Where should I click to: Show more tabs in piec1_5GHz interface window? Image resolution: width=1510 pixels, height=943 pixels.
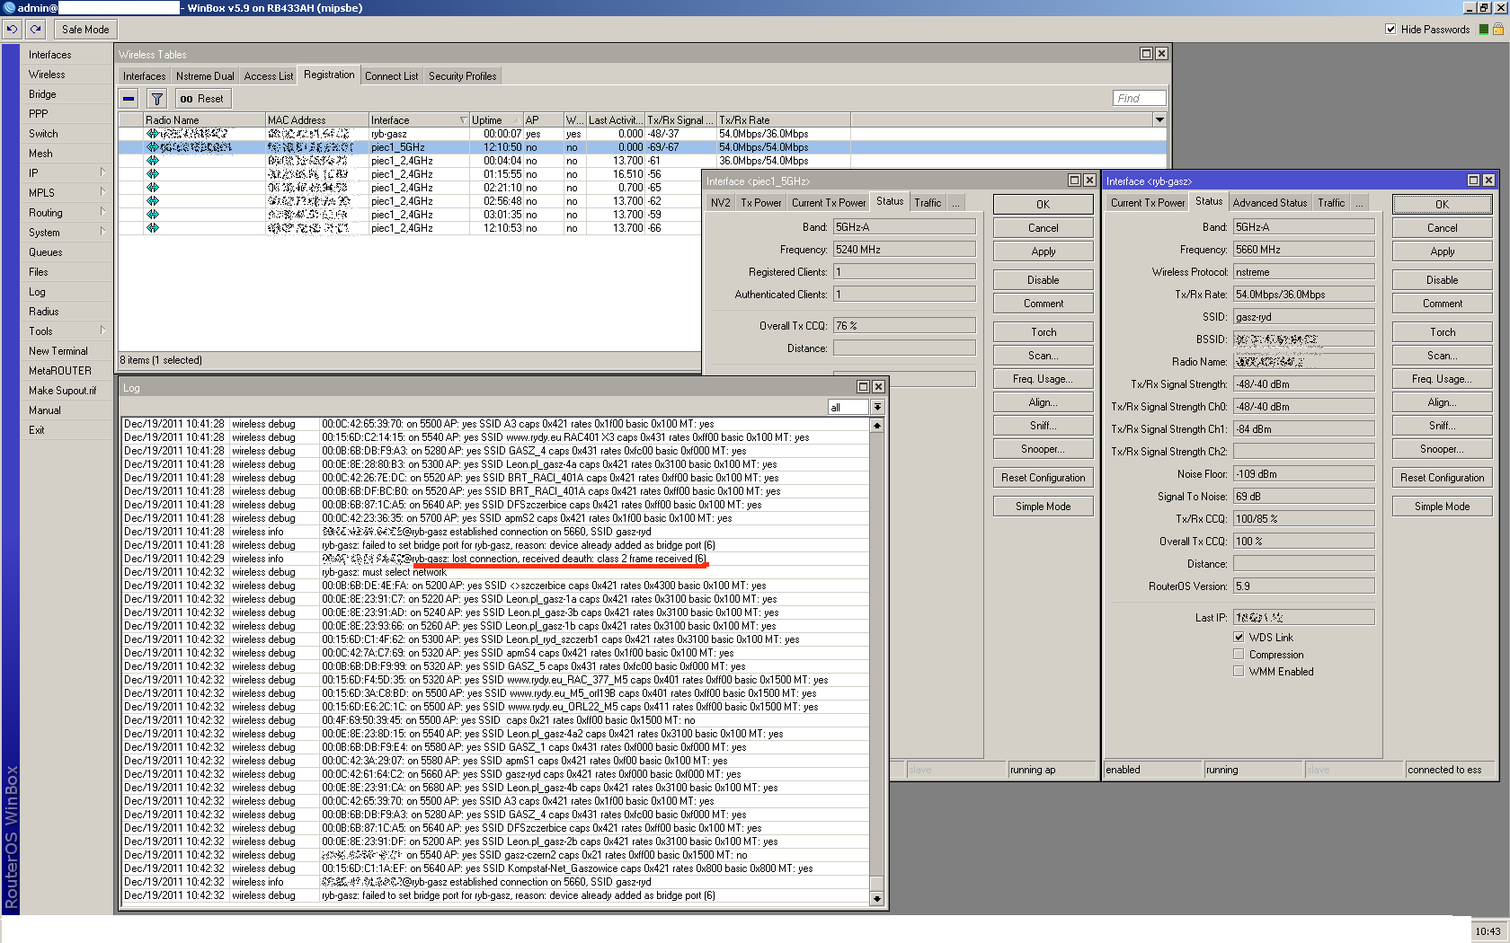coord(956,203)
